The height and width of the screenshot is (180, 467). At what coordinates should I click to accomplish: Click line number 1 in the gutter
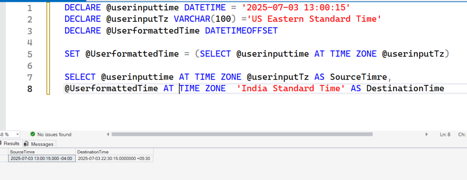click(30, 8)
